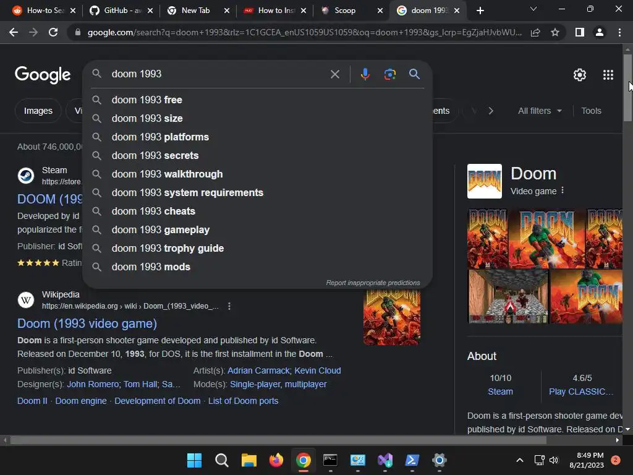The width and height of the screenshot is (633, 475).
Task: Click in the doom 1993 search field
Action: point(218,74)
